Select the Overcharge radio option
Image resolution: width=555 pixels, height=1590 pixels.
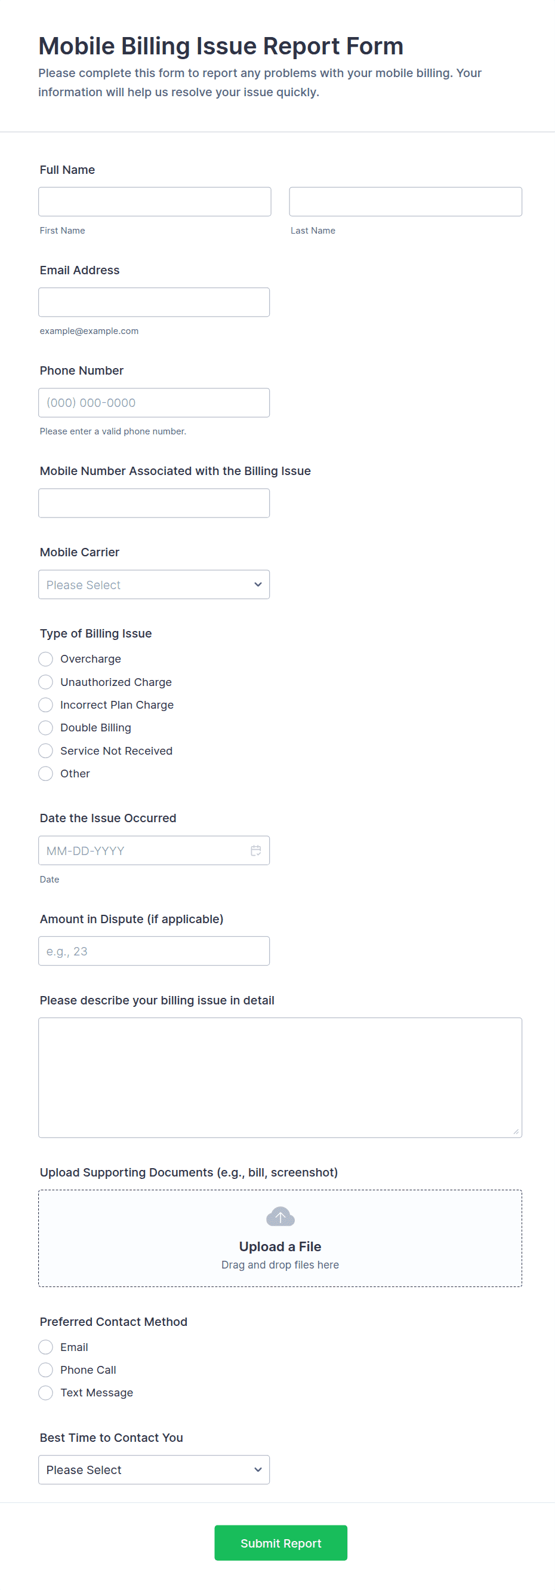pyautogui.click(x=45, y=659)
